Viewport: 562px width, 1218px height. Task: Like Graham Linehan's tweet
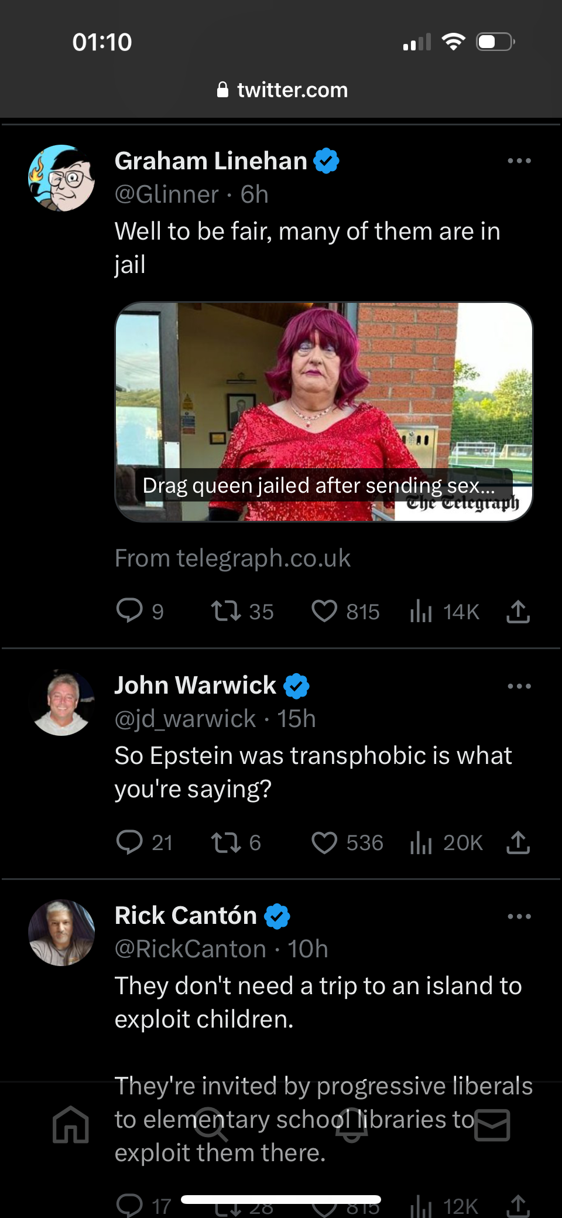pos(324,611)
